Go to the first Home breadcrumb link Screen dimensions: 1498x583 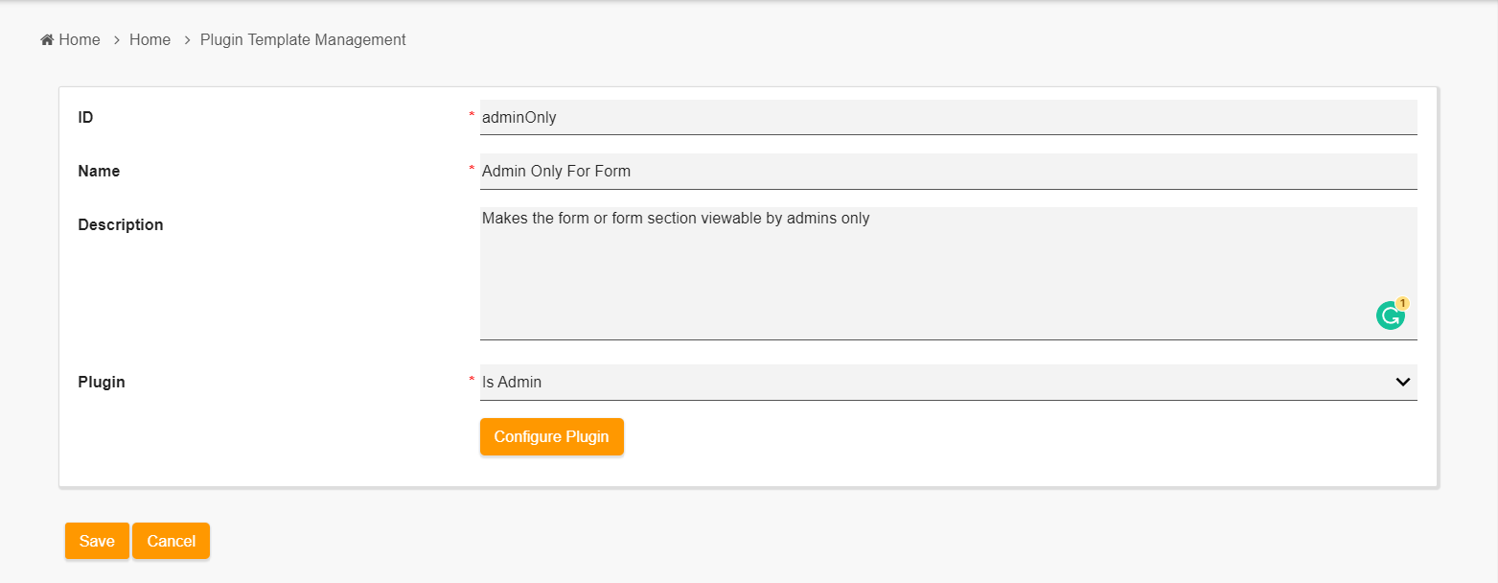point(79,40)
